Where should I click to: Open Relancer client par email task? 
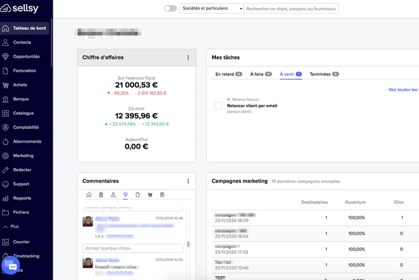coord(252,106)
